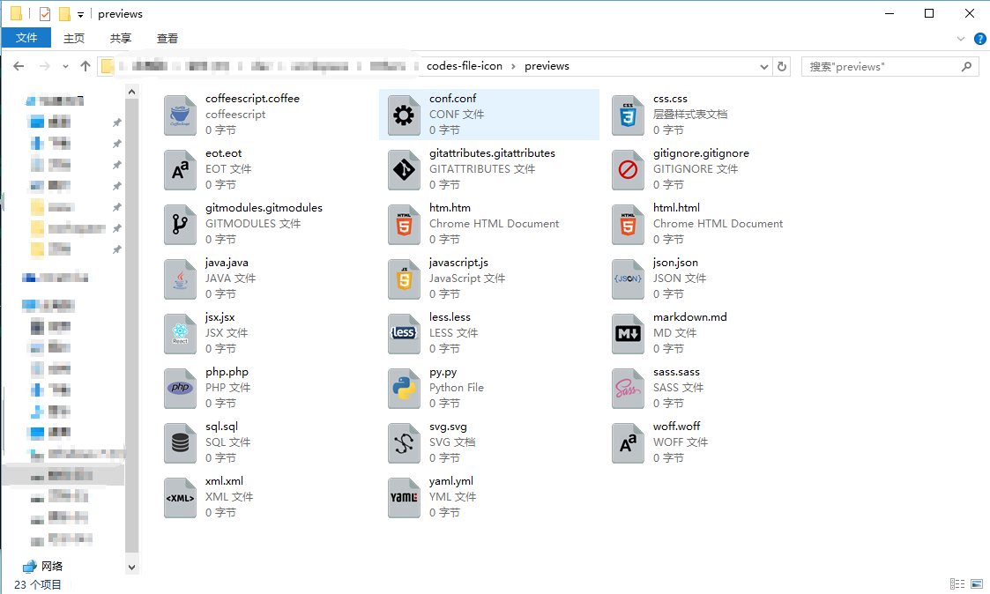Go up one folder level
Viewport: 990px width, 594px height.
[x=86, y=66]
